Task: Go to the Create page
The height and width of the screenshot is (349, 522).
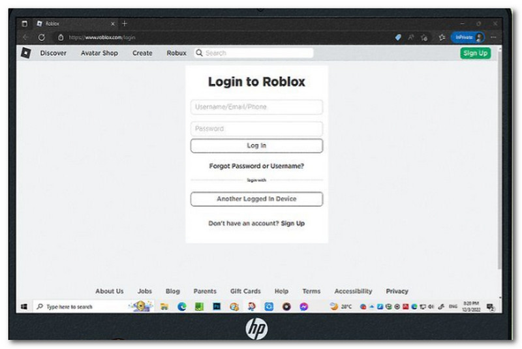Action: click(142, 53)
